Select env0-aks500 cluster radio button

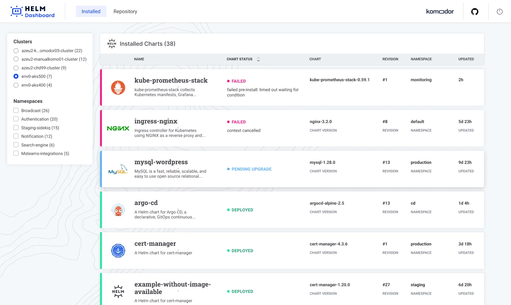(x=16, y=76)
